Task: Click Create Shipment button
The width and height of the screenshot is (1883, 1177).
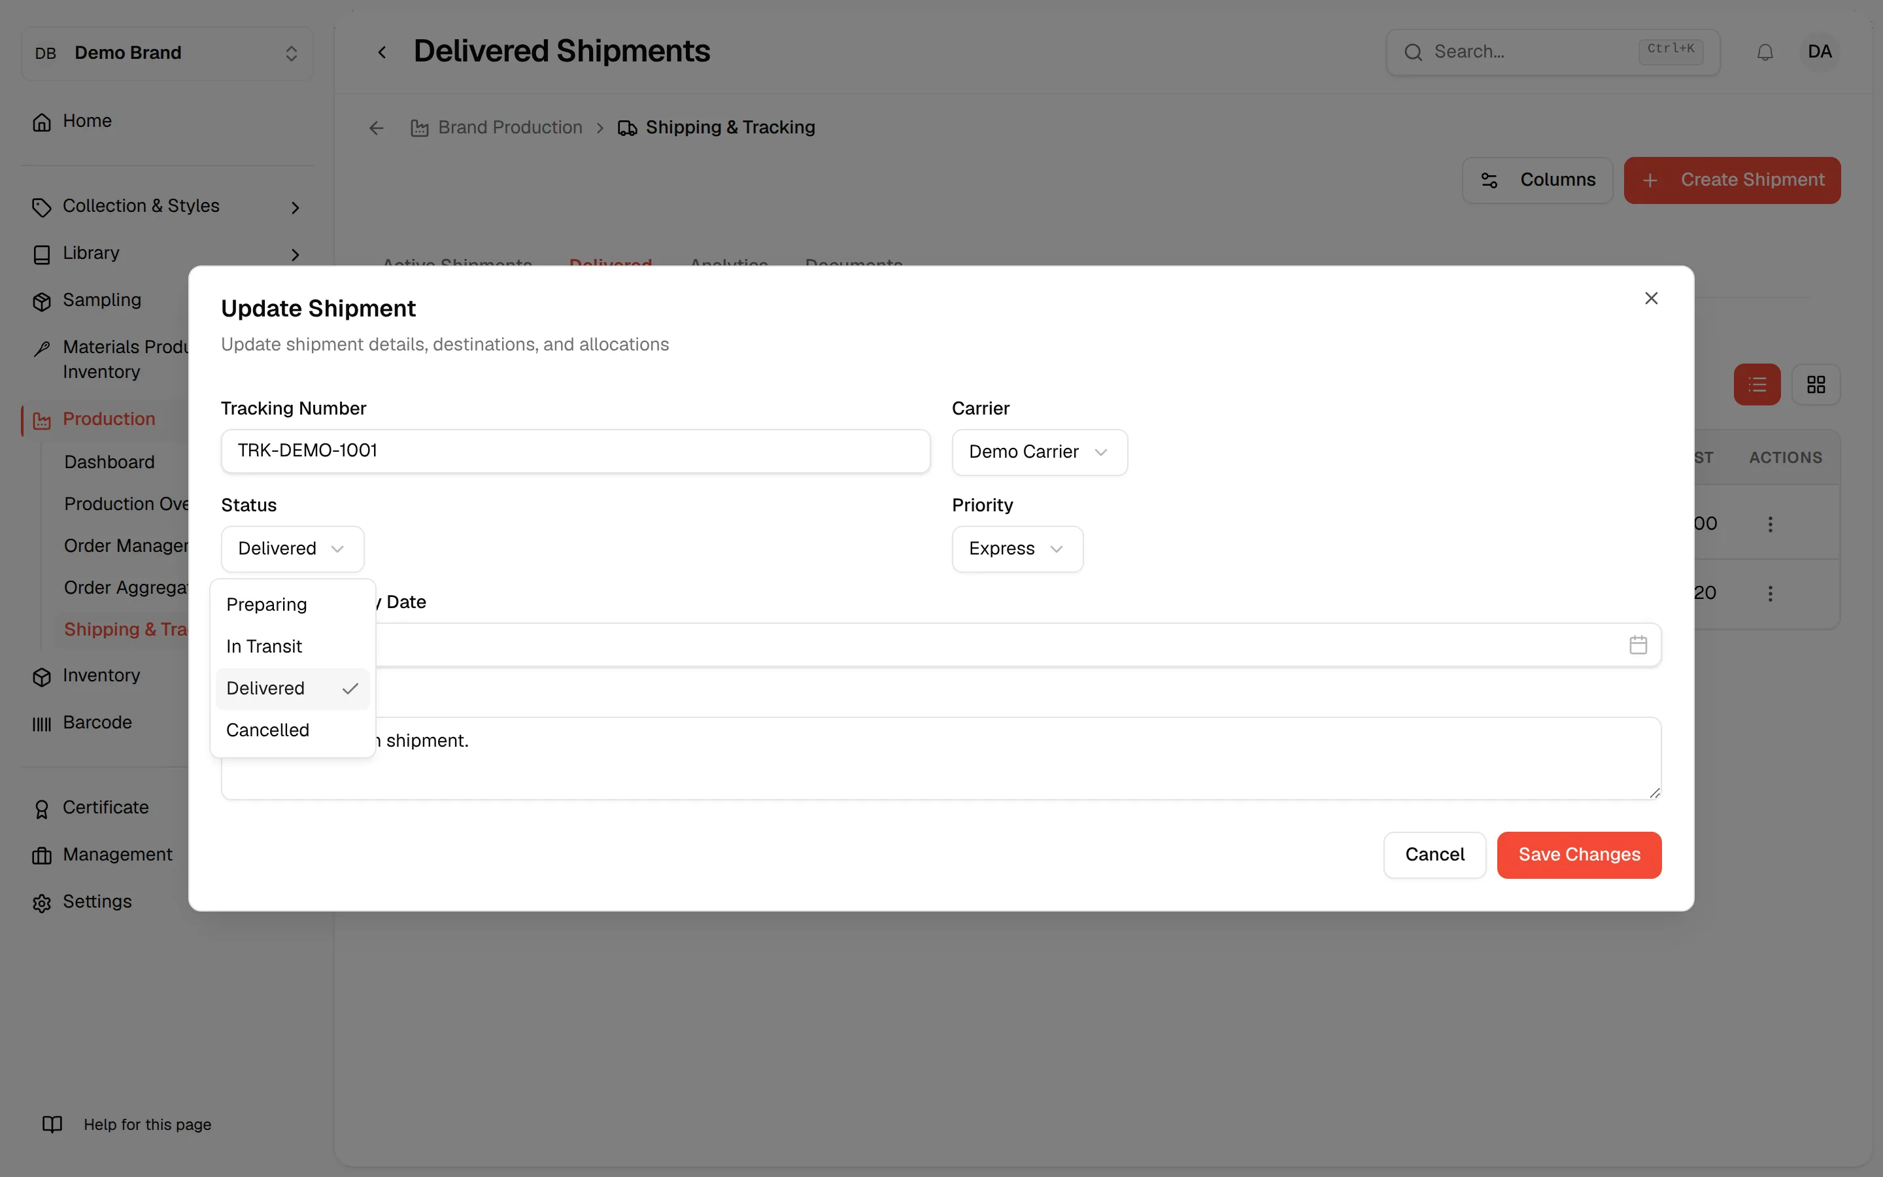Action: [x=1732, y=180]
